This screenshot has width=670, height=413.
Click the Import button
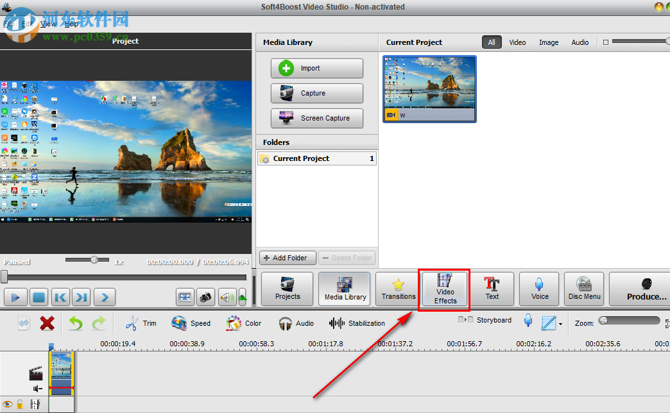(316, 69)
